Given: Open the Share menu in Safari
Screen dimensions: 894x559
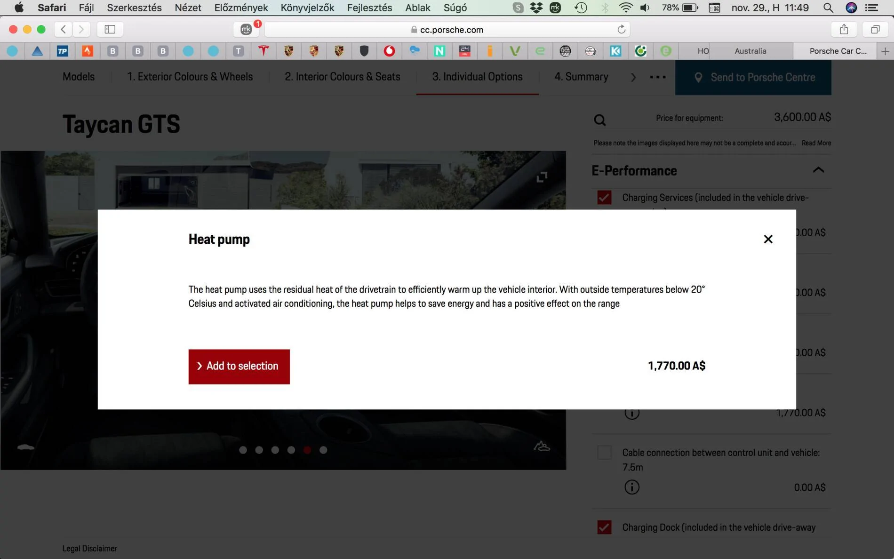Looking at the screenshot, I should pyautogui.click(x=844, y=29).
